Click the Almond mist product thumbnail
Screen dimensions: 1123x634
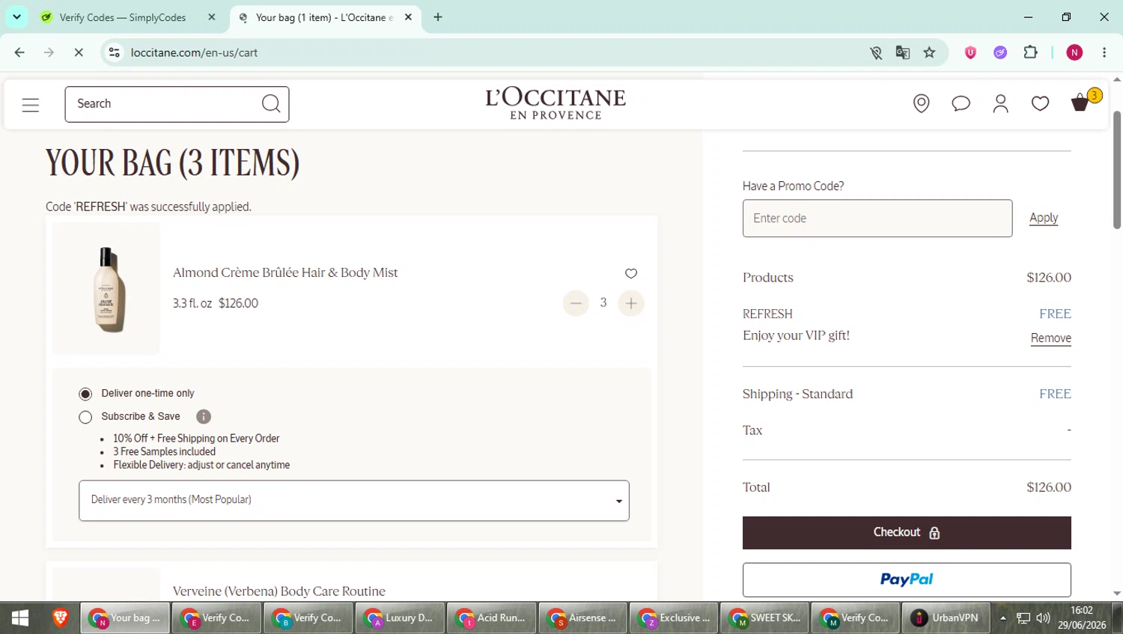[x=106, y=289]
